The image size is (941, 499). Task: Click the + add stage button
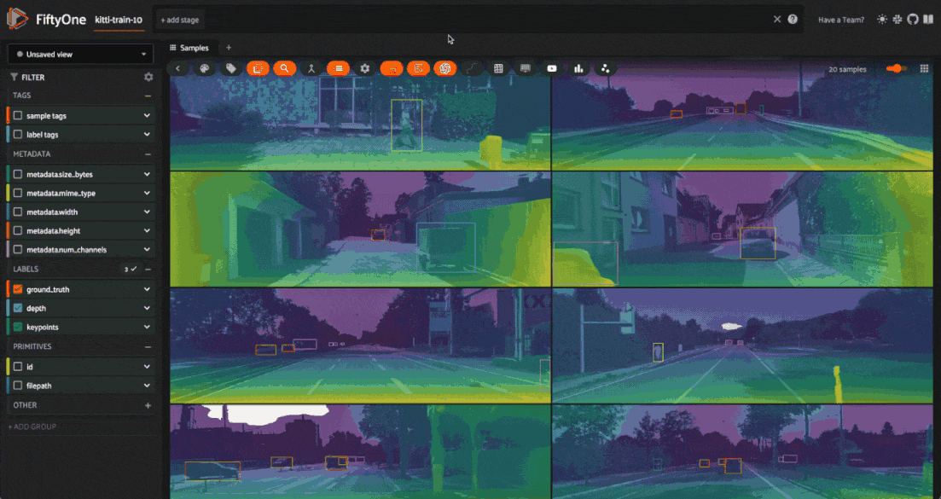(x=179, y=20)
